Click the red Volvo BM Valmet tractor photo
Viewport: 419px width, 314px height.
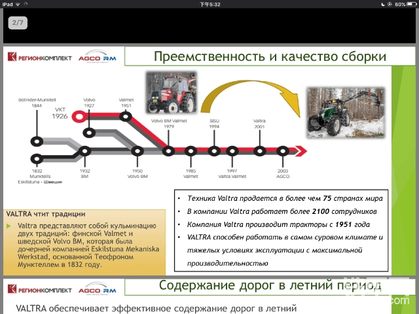[x=171, y=92]
